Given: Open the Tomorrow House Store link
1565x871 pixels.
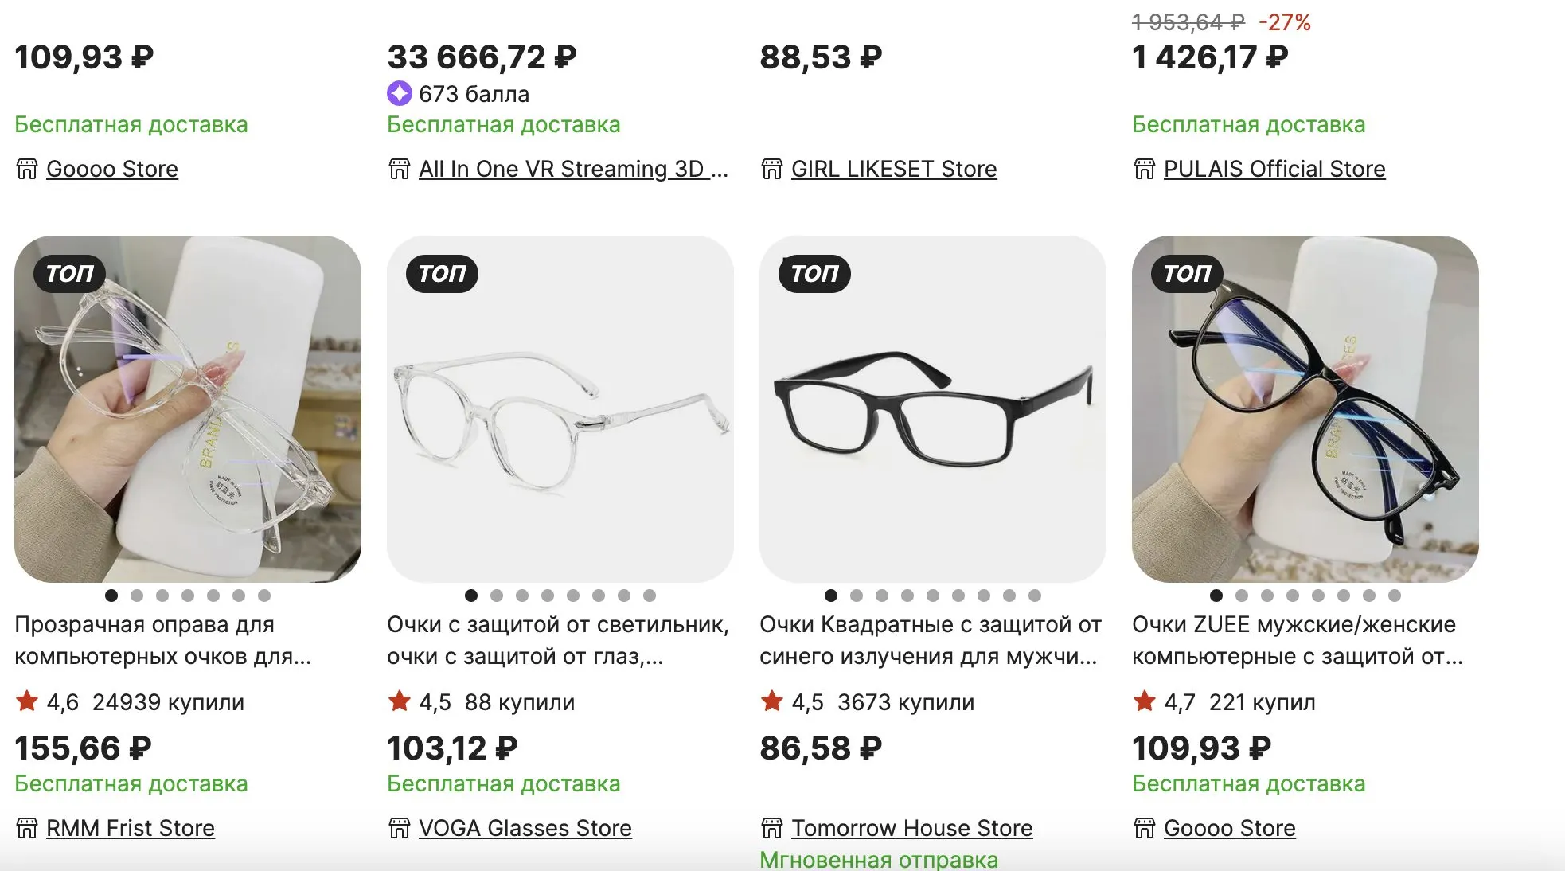Looking at the screenshot, I should [911, 828].
